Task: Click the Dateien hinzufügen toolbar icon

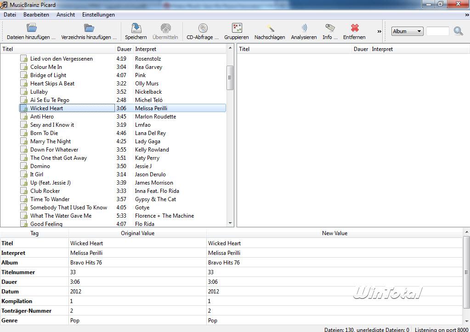Action: pyautogui.click(x=32, y=28)
